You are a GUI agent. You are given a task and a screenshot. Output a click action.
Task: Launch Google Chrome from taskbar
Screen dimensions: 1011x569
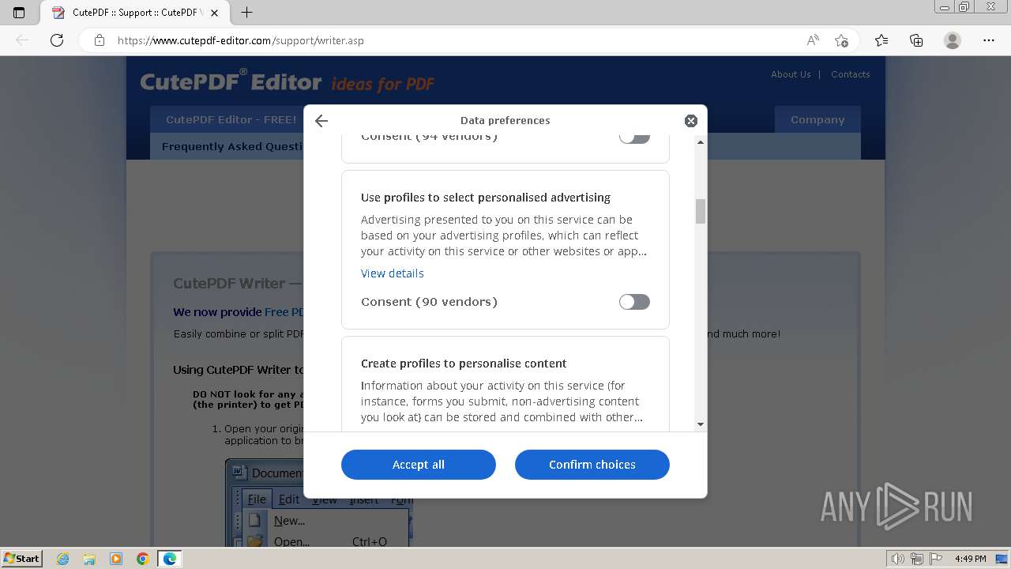click(x=143, y=559)
